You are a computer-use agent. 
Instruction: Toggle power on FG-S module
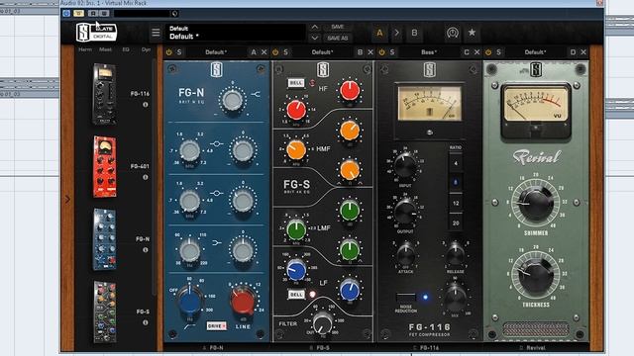[x=275, y=52]
